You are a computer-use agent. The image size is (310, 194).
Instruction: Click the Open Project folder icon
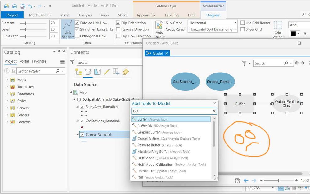[x=15, y=6]
